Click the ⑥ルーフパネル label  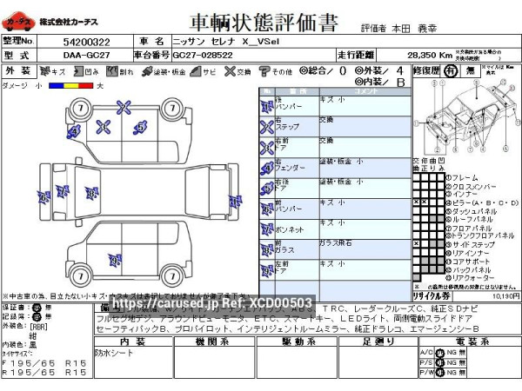469,220
